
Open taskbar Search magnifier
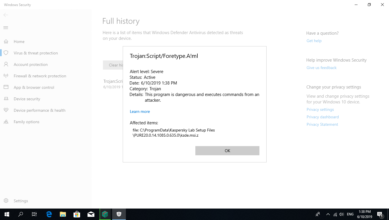coord(21,214)
